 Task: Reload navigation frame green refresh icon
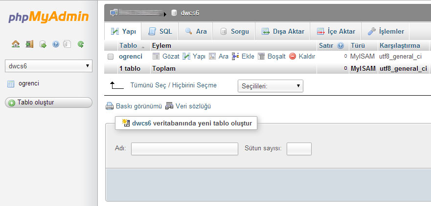[81, 44]
